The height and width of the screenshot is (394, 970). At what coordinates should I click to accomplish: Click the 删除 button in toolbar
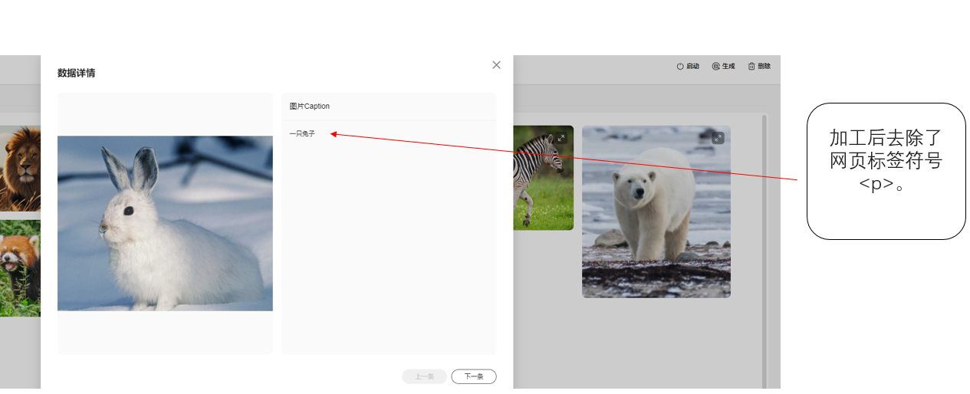759,67
